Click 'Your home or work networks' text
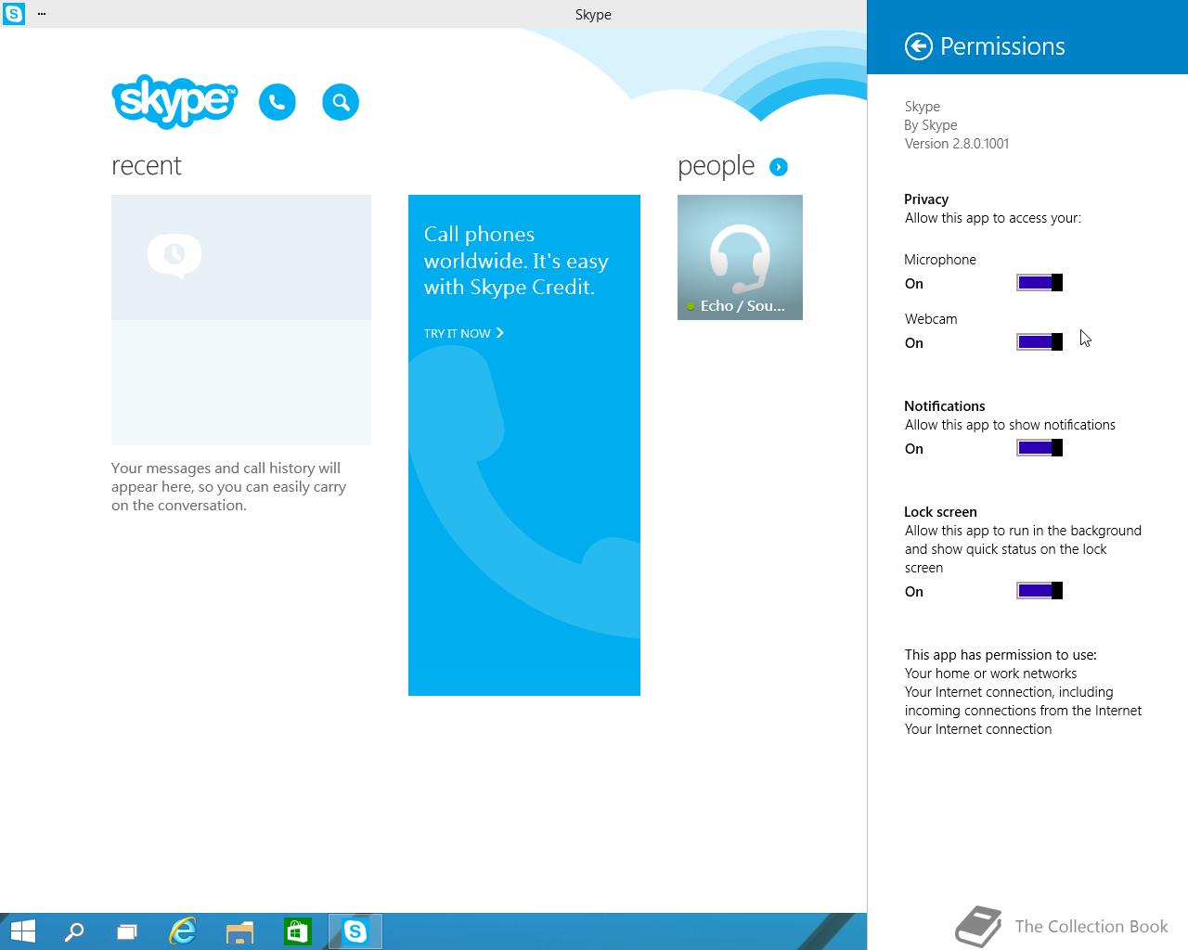This screenshot has height=950, width=1188. 991,674
